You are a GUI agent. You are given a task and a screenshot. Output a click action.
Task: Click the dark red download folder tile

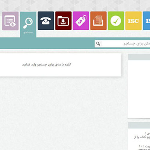[x=63, y=21]
